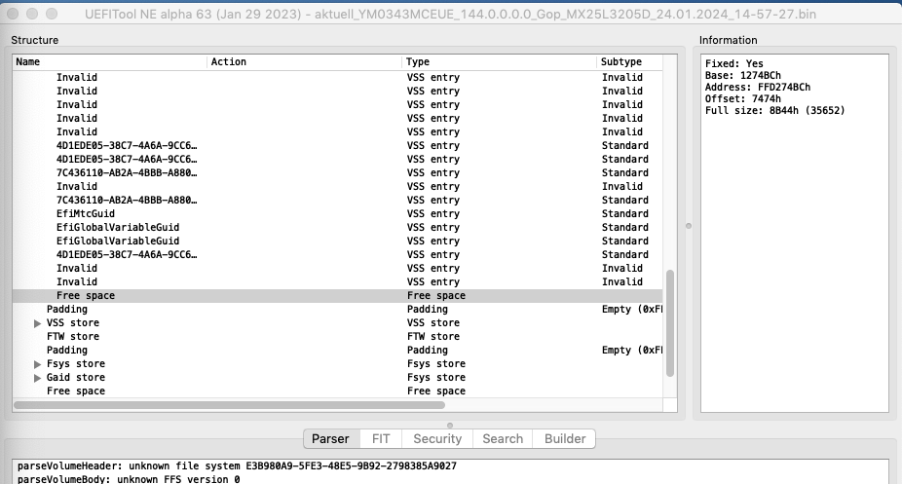Open the Search tab
This screenshot has width=902, height=484.
[503, 438]
